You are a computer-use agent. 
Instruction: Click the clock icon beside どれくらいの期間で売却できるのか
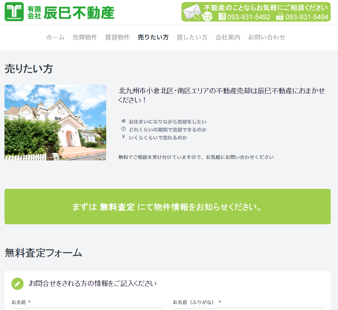(x=123, y=129)
